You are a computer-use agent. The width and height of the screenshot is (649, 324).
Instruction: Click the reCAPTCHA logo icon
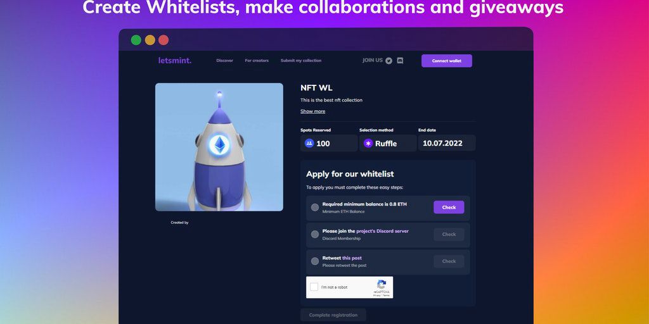tap(381, 284)
